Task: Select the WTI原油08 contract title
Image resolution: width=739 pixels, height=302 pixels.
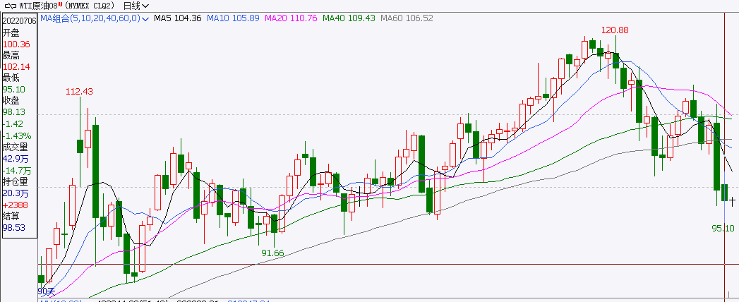Action: pyautogui.click(x=40, y=6)
